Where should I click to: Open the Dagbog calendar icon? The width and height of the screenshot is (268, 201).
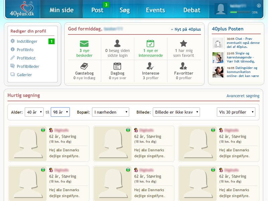117,66
